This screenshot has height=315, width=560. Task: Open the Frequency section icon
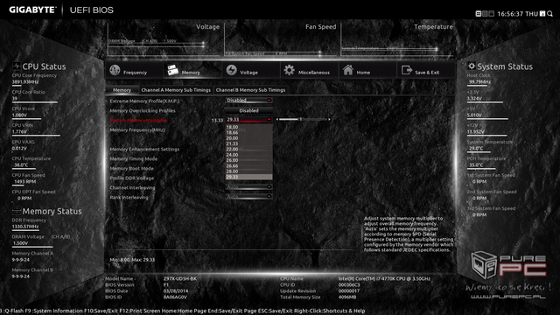click(x=115, y=70)
